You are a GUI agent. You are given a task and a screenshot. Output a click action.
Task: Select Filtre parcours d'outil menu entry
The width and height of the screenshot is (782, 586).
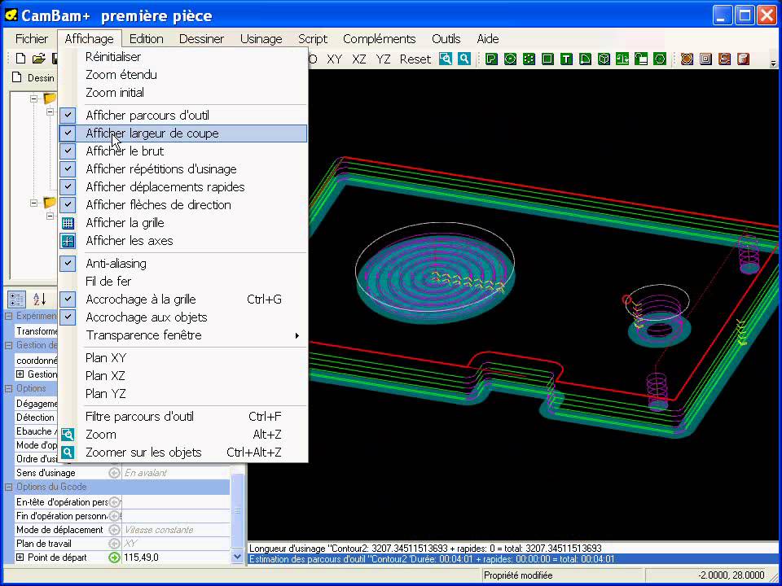point(182,417)
